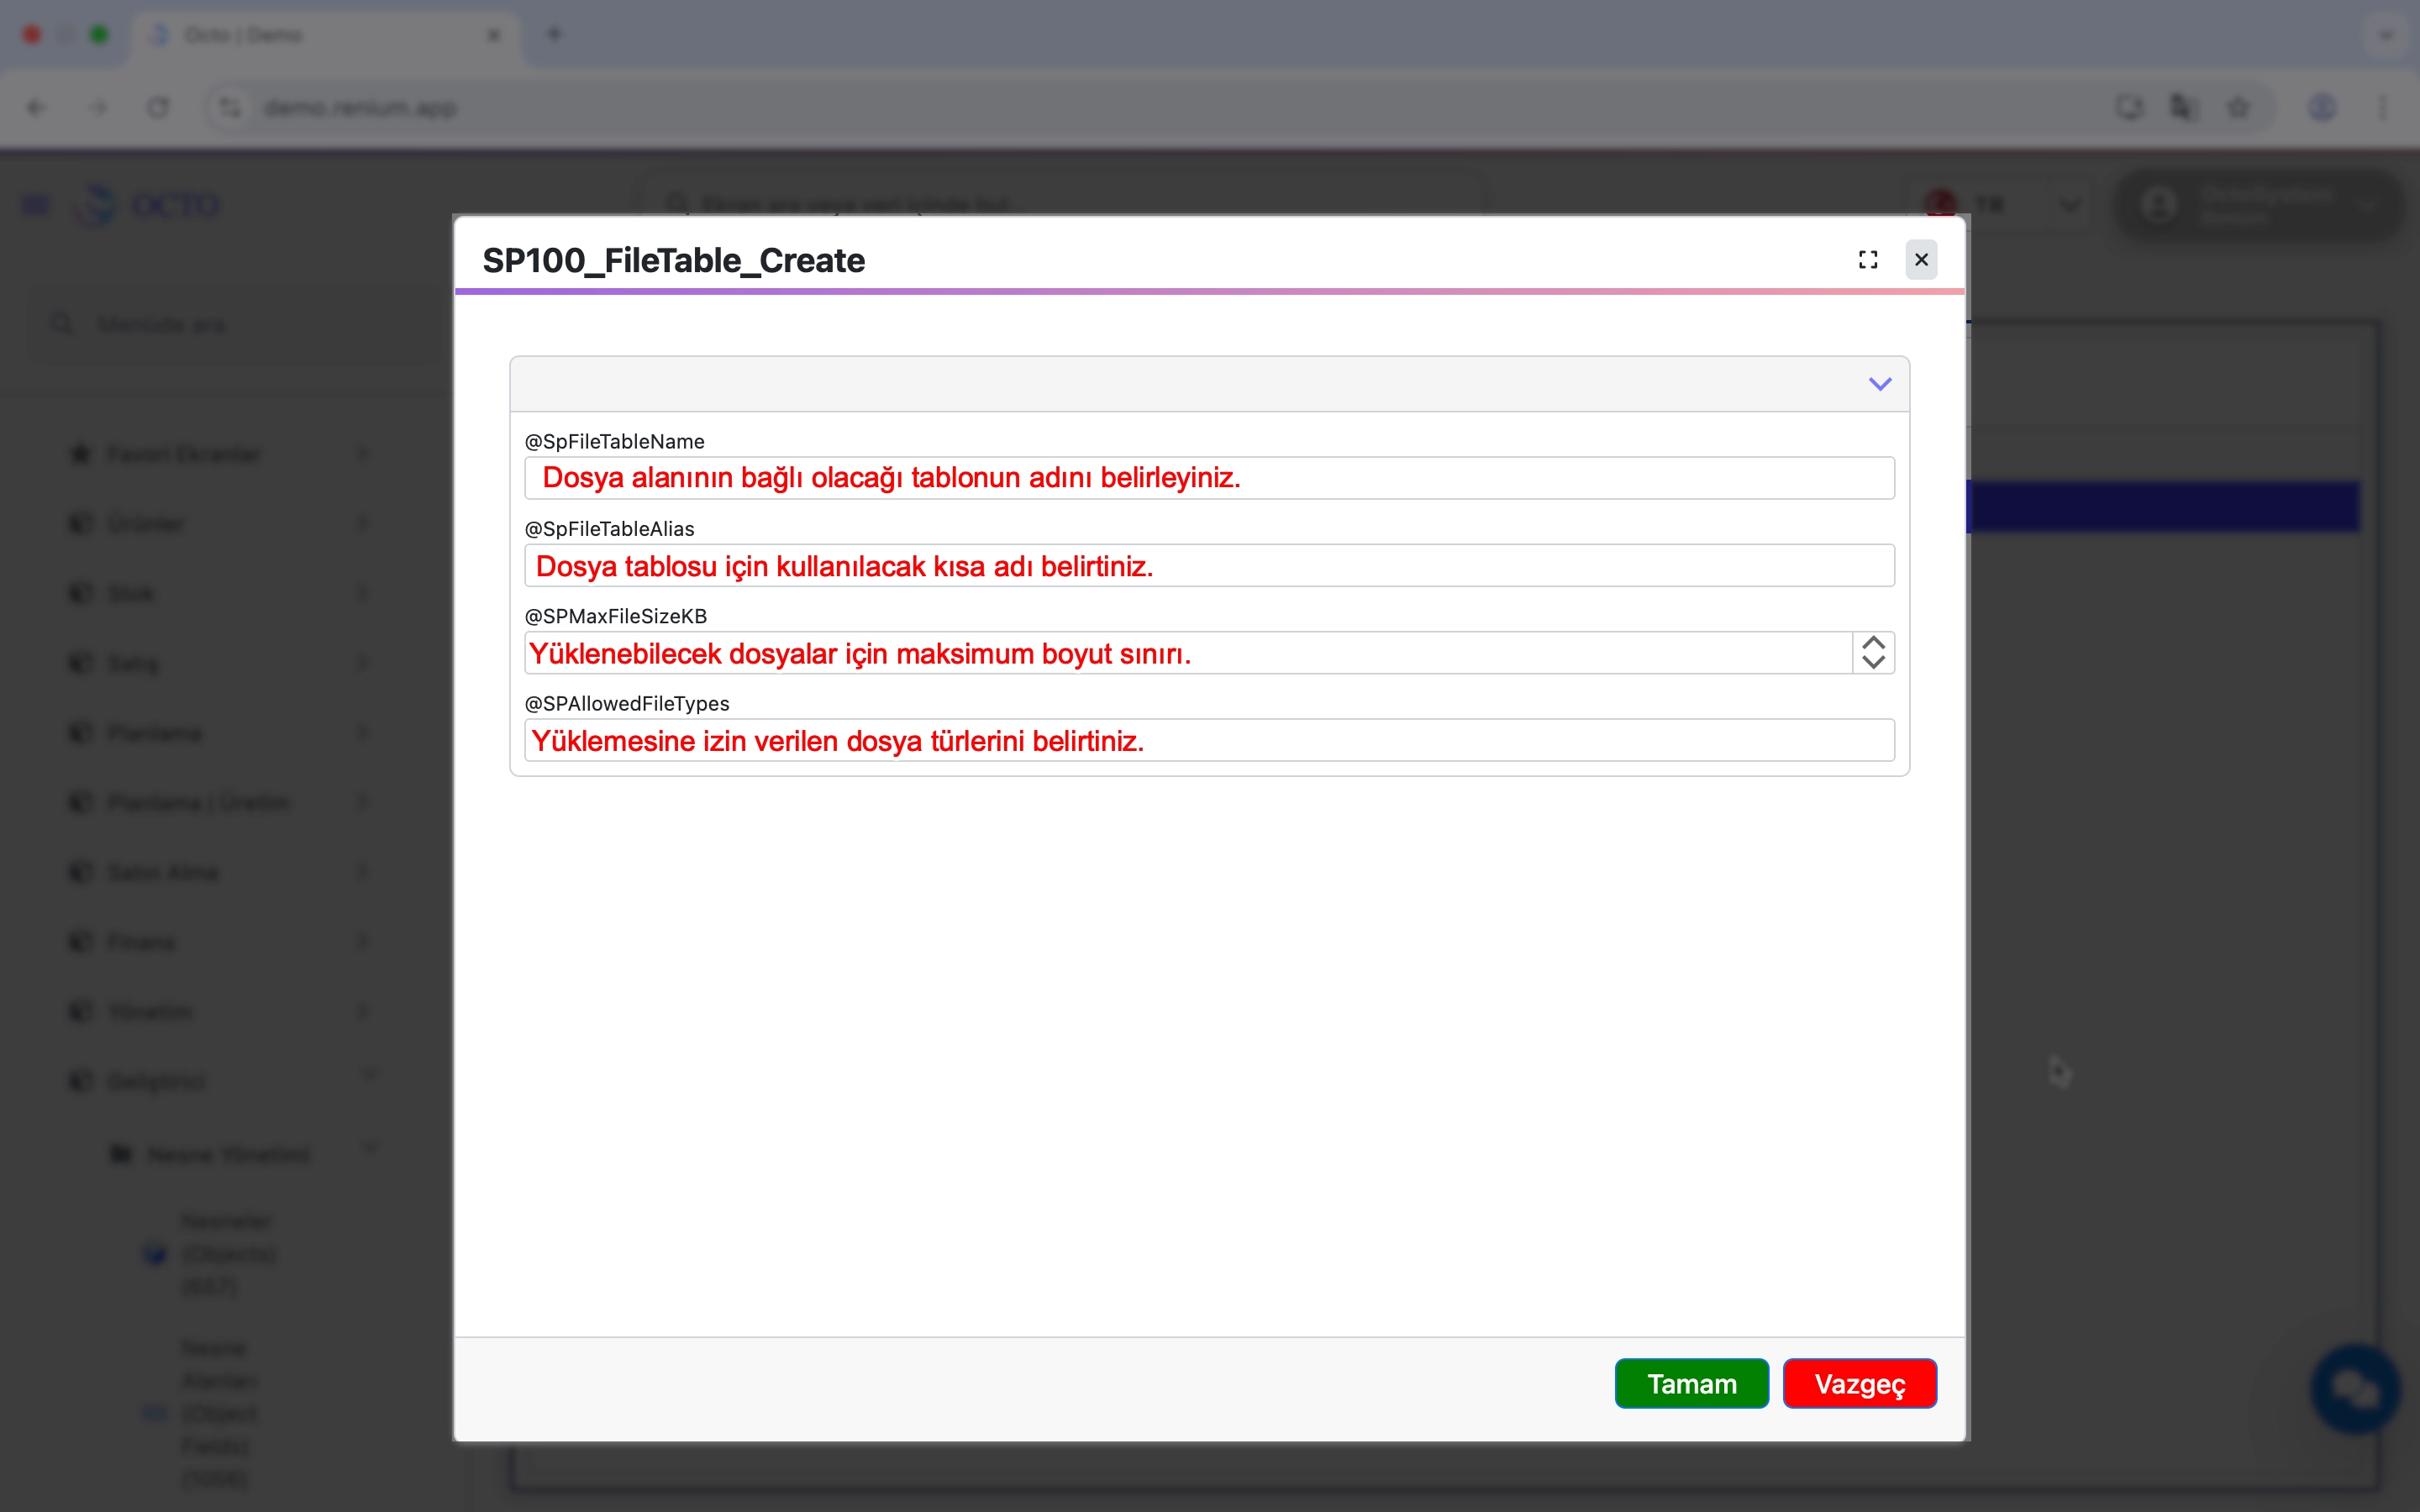Select the Favori Ekranlar star icon
The height and width of the screenshot is (1512, 2420).
coord(80,453)
